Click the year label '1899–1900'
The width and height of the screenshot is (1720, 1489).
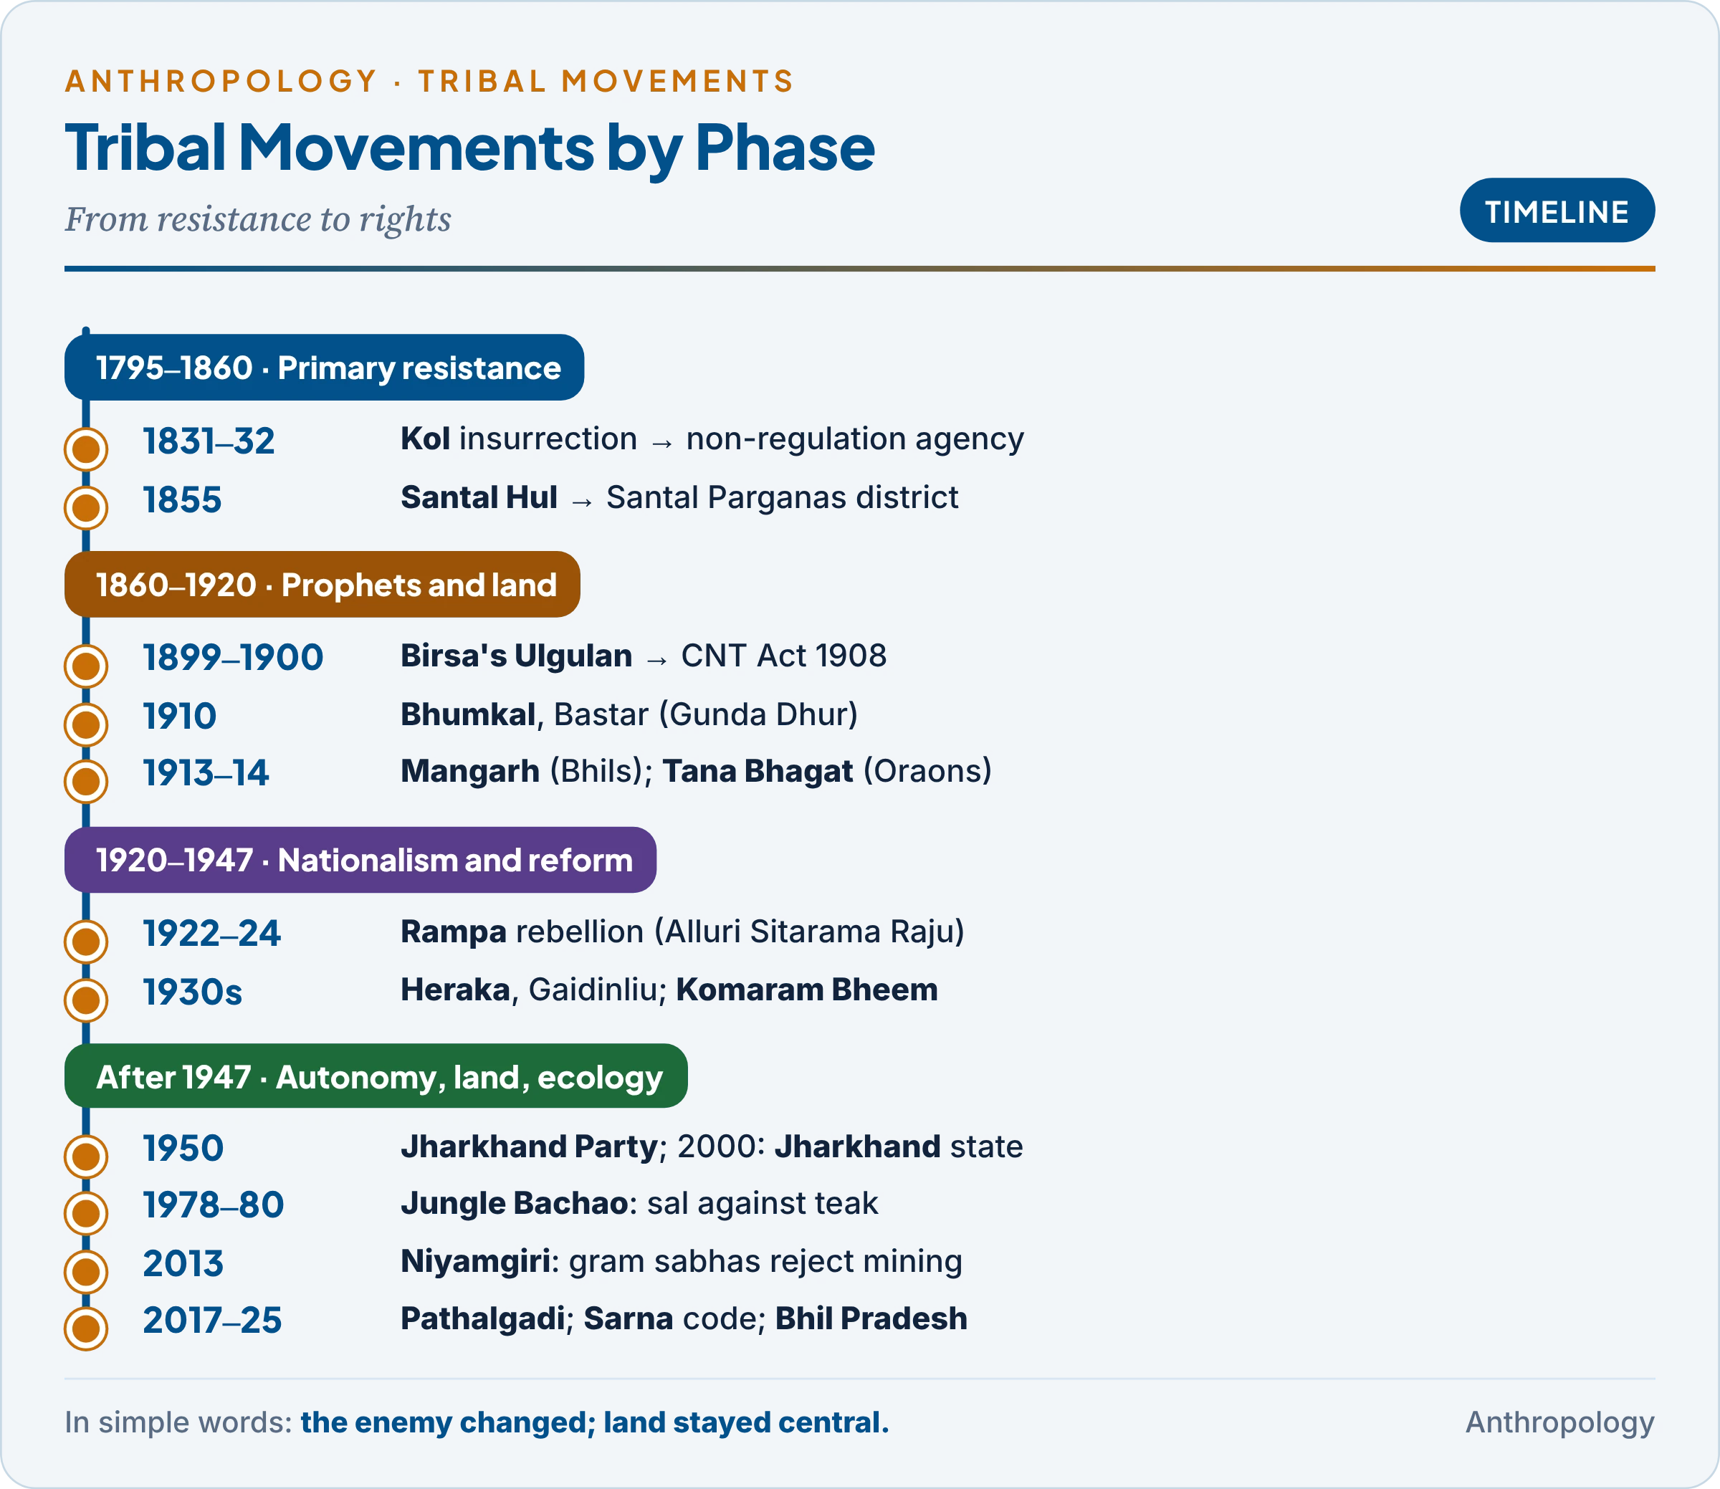233,658
